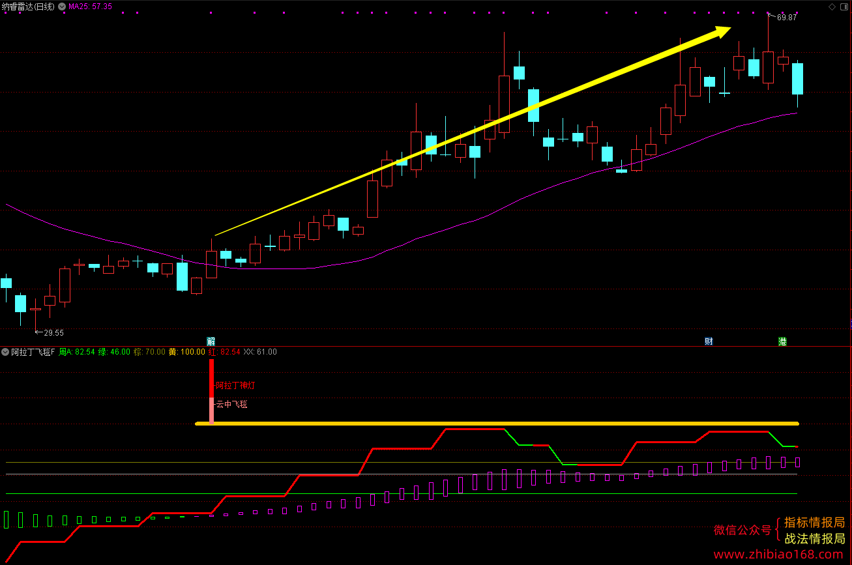Toggle the side panel icon at top right
The image size is (852, 565).
[x=844, y=7]
